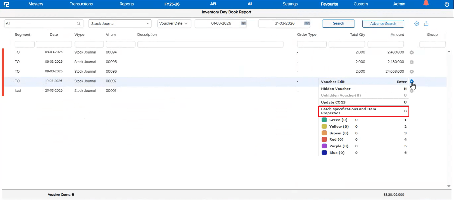
Task: Open the Admin menu
Action: (399, 4)
